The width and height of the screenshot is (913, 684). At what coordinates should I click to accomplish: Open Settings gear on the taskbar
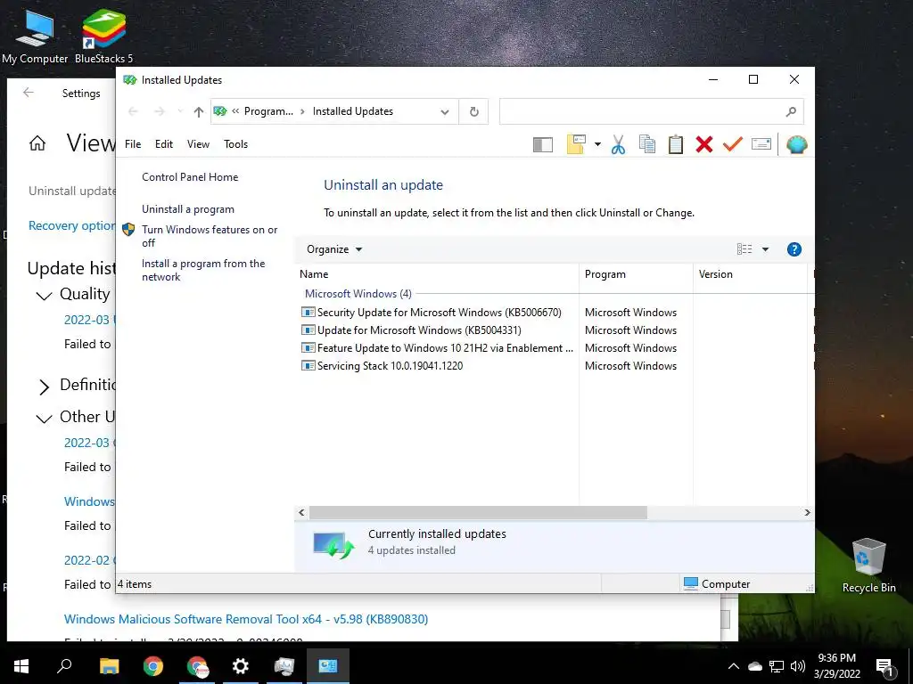click(x=240, y=666)
